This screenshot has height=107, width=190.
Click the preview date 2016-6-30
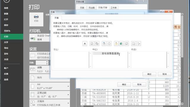pos(133,97)
